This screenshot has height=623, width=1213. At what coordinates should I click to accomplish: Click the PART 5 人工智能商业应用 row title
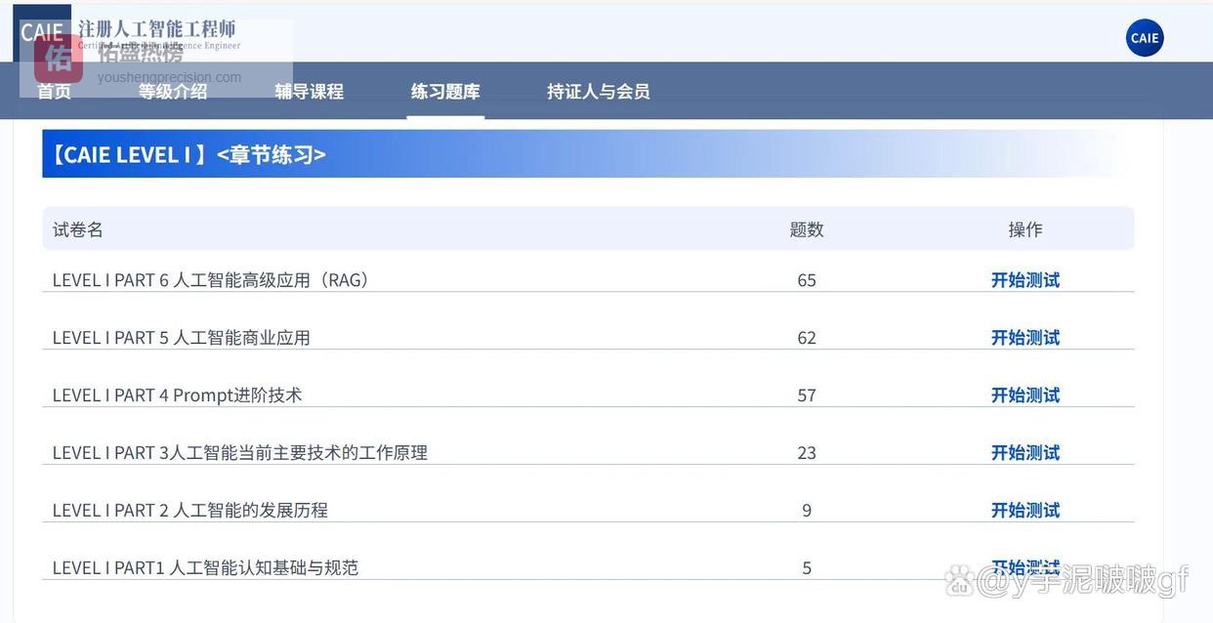click(181, 338)
